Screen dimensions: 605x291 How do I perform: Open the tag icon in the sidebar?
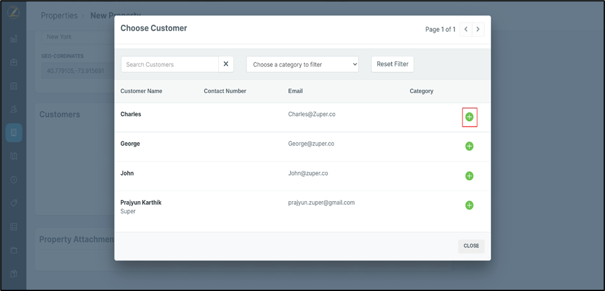[x=13, y=203]
